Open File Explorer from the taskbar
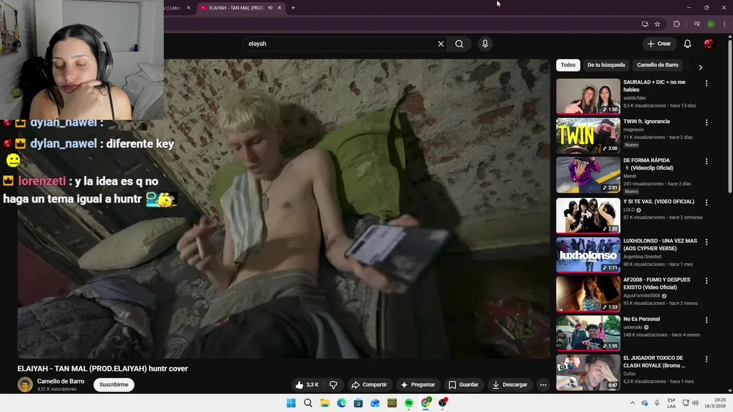The width and height of the screenshot is (733, 412). tap(325, 403)
